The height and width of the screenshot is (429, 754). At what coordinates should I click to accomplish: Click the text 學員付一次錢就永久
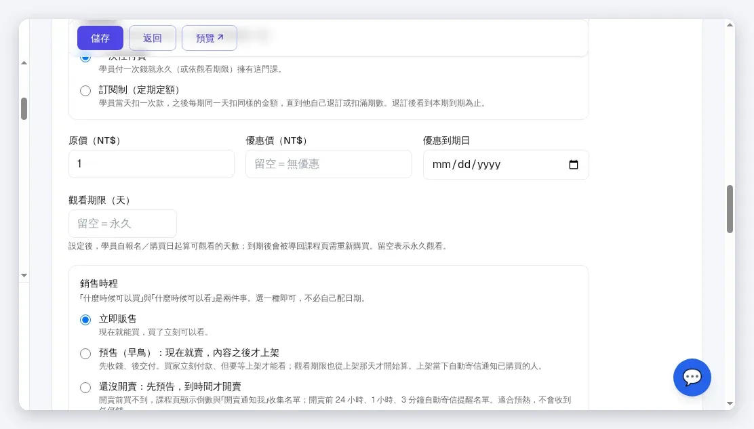pyautogui.click(x=192, y=69)
